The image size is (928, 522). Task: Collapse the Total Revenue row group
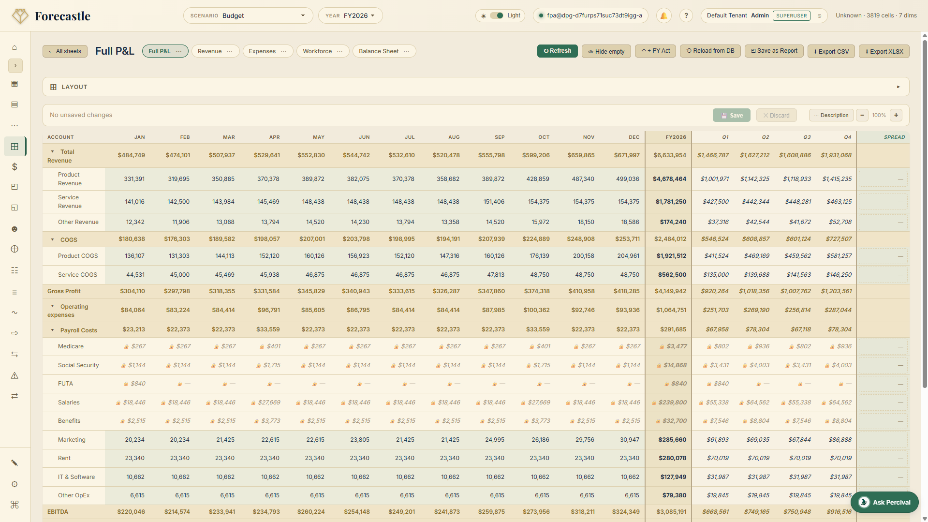point(53,151)
